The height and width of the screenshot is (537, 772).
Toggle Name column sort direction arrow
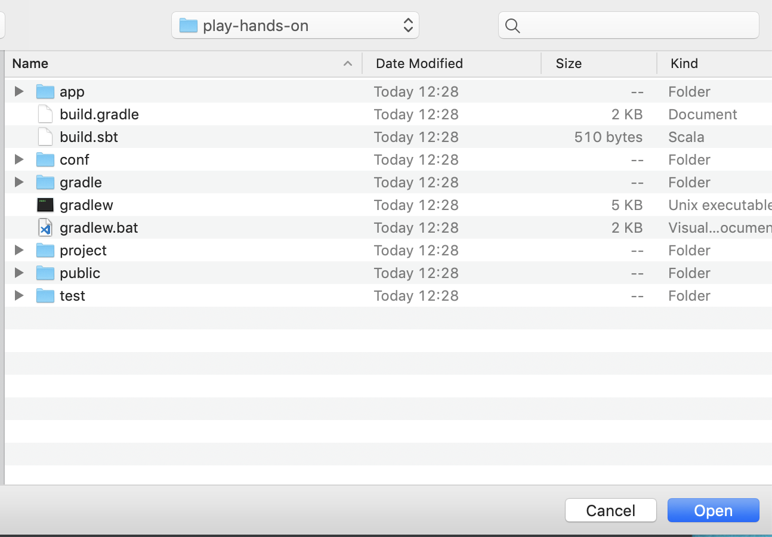(348, 64)
